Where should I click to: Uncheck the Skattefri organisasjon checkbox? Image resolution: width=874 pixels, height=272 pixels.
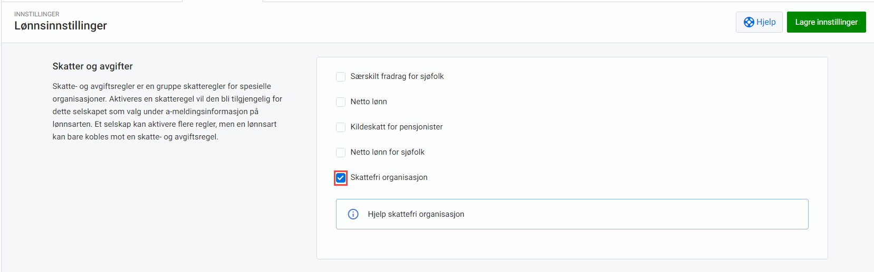point(341,178)
